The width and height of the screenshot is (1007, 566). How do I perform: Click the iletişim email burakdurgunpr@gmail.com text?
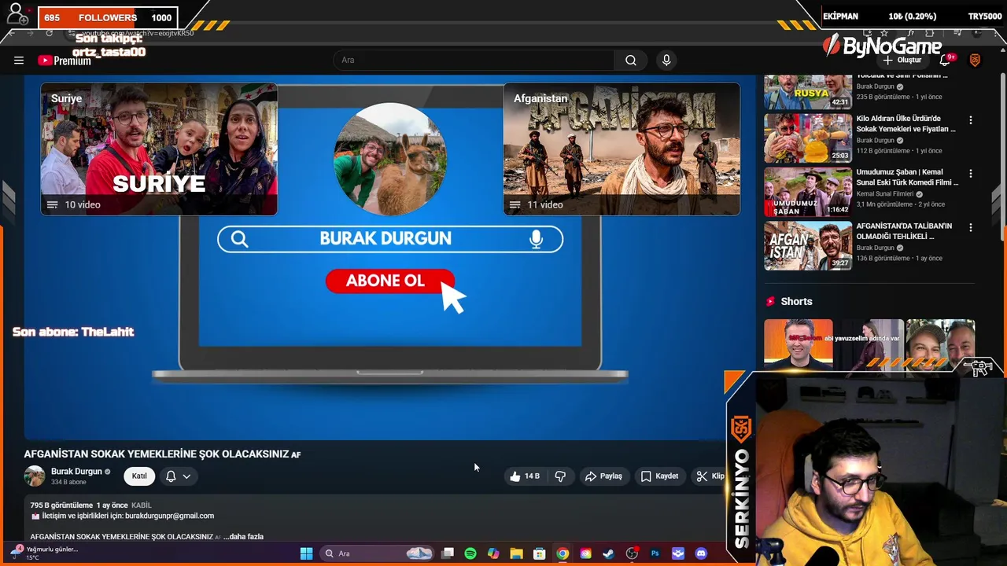[169, 516]
